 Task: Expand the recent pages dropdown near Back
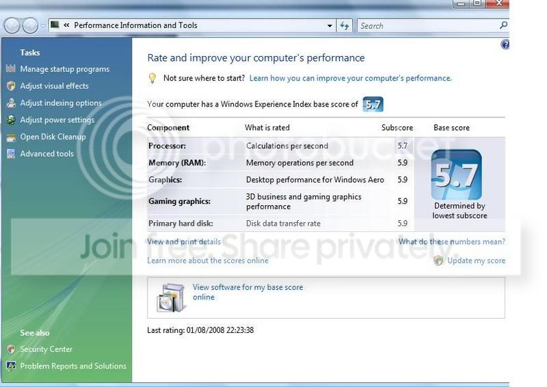pyautogui.click(x=43, y=26)
